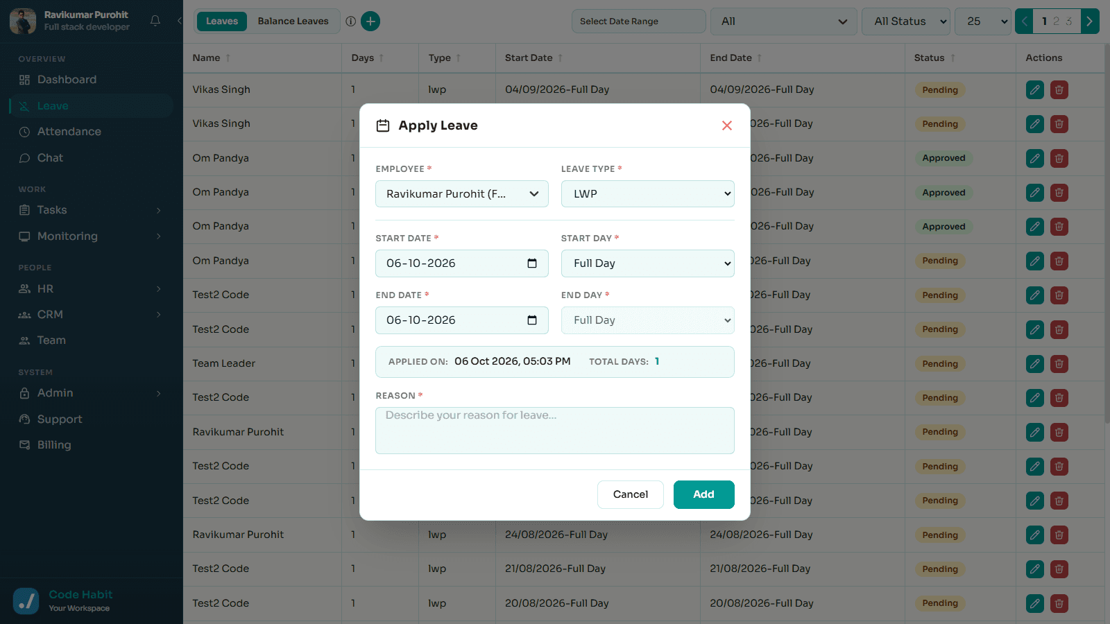This screenshot has height=624, width=1110.
Task: Open Billing in the sidebar
Action: [91, 445]
